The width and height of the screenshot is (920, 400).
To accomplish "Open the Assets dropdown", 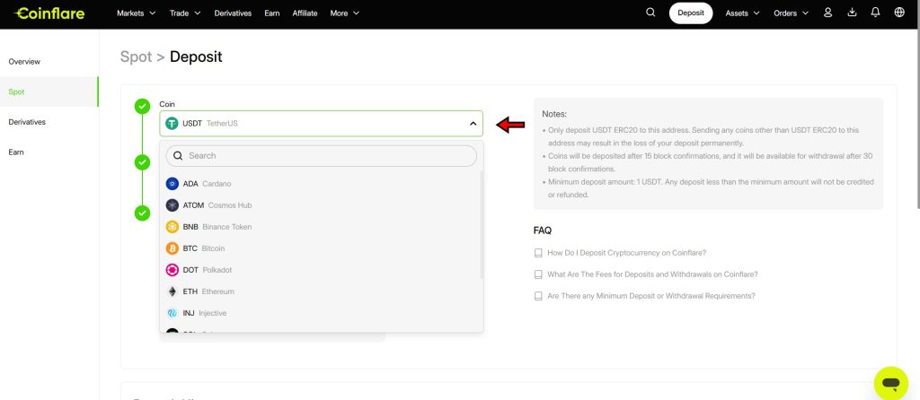I will tap(742, 13).
